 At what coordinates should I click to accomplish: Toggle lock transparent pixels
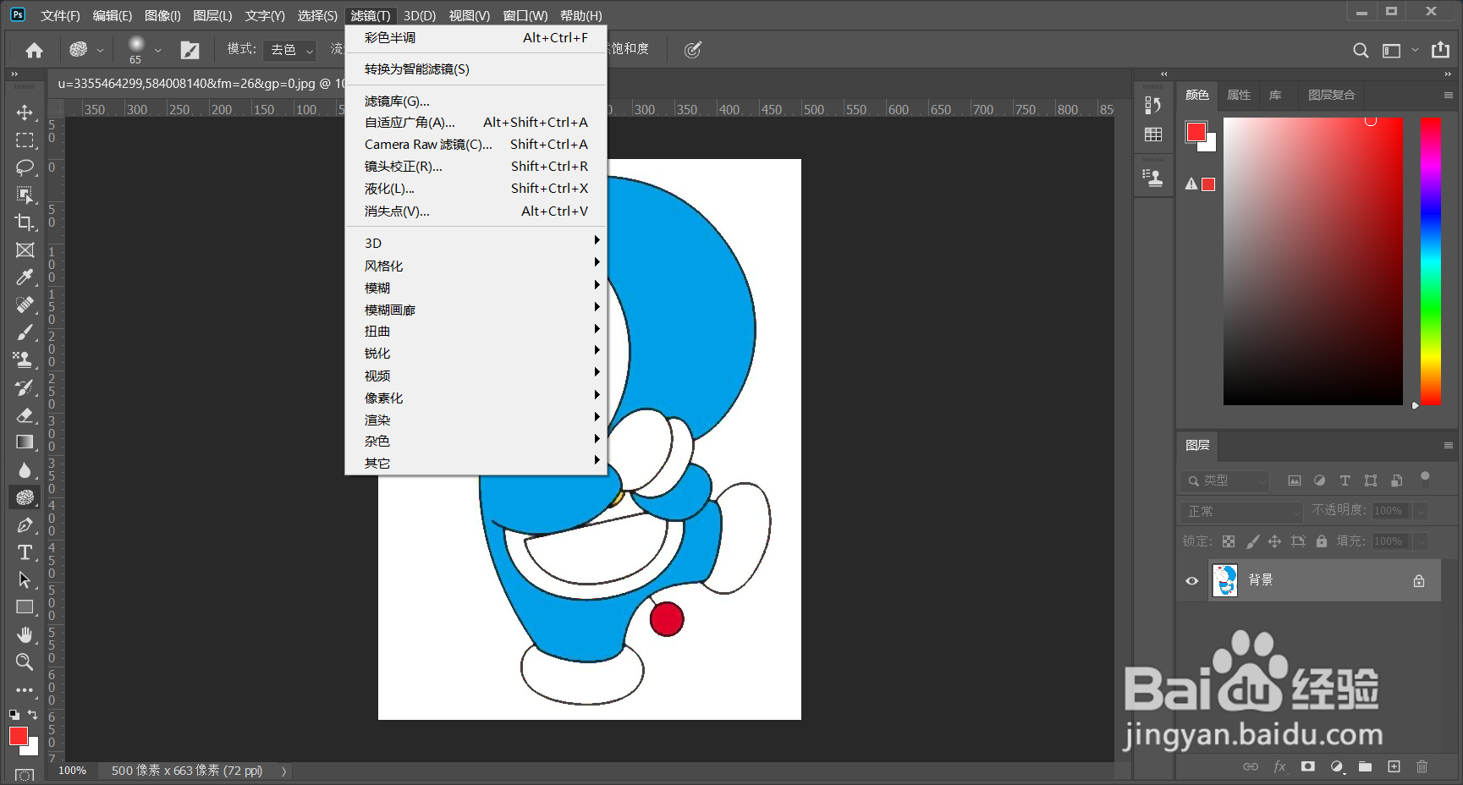tap(1229, 541)
